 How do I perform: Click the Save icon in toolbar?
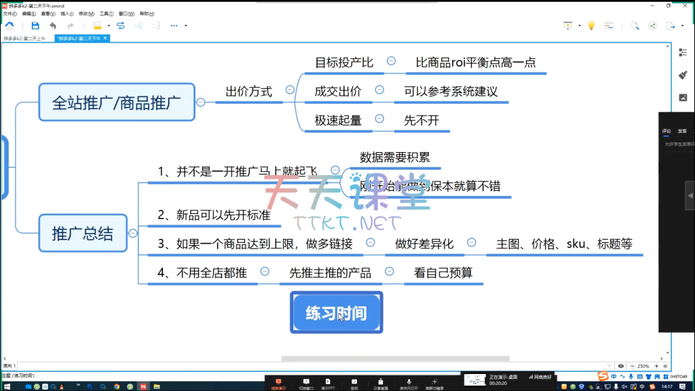[35, 26]
